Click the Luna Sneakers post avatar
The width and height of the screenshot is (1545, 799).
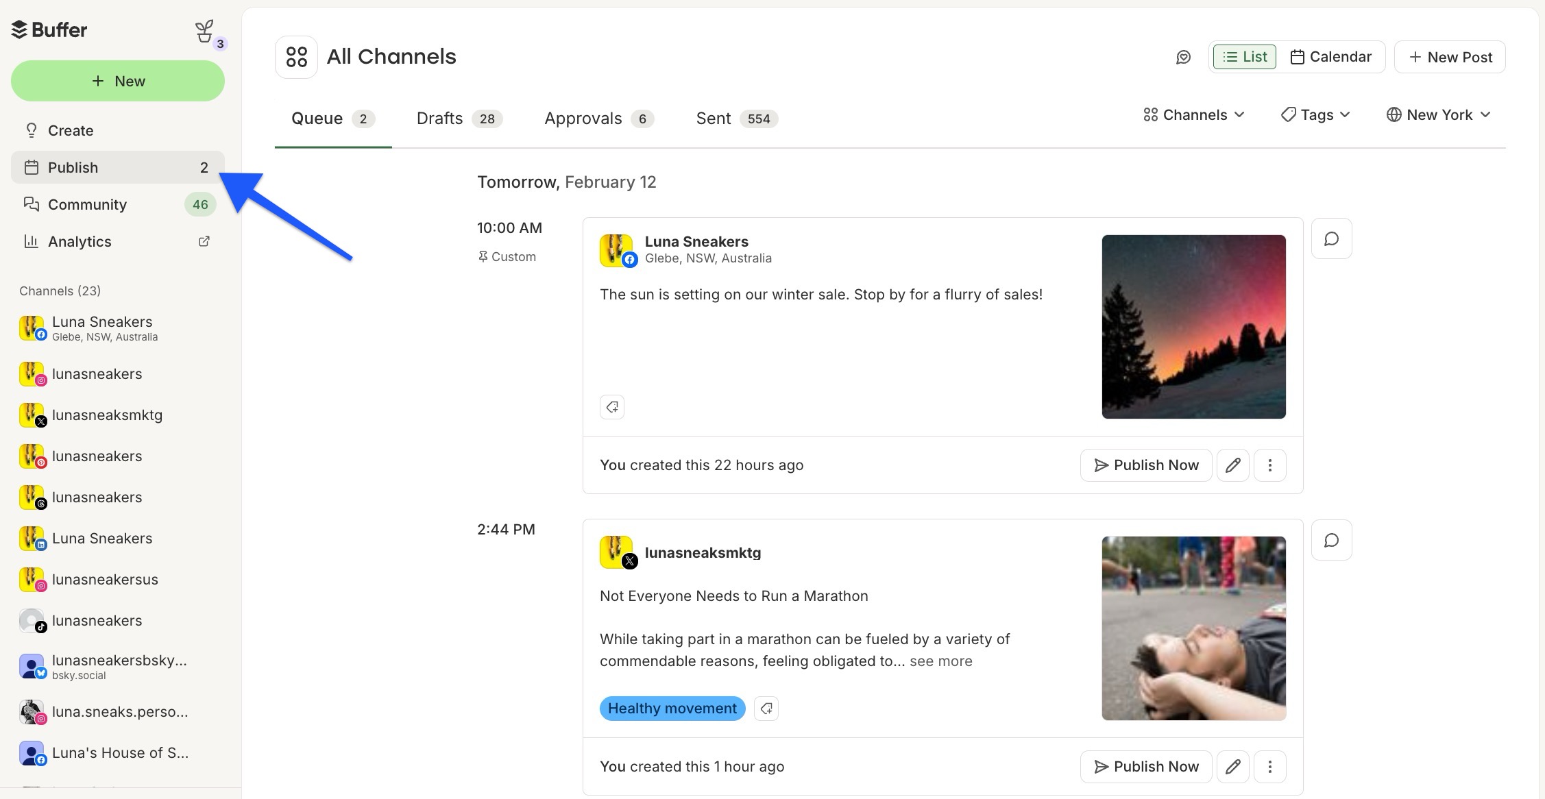coord(618,250)
